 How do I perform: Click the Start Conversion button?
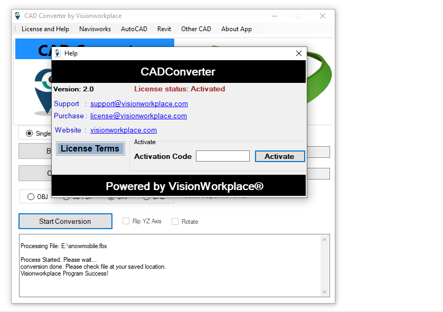pos(65,221)
